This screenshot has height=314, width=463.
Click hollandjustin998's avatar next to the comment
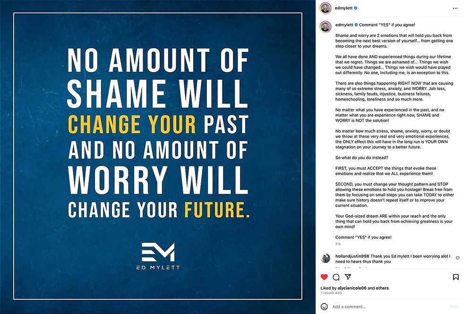pyautogui.click(x=325, y=258)
